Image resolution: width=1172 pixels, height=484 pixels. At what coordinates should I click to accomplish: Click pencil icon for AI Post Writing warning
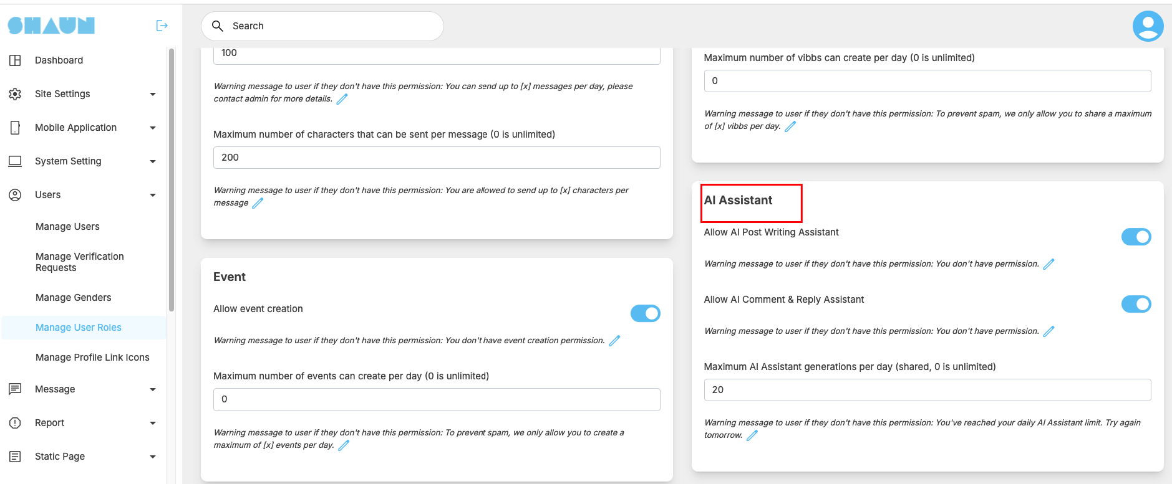(x=1049, y=264)
